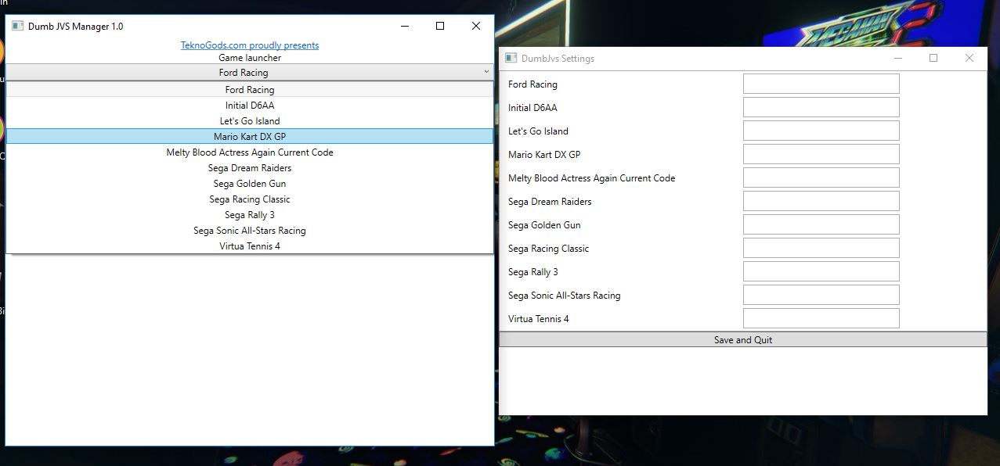
Task: Click the Melty Blood Actress Again field in Settings
Action: tap(821, 177)
